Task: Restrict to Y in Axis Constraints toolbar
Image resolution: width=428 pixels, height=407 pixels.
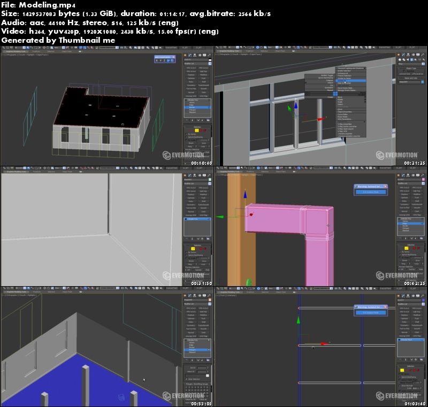Action: coord(160,60)
